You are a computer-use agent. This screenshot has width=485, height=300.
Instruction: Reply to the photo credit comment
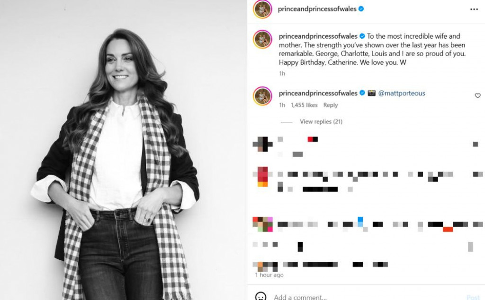[x=330, y=105]
